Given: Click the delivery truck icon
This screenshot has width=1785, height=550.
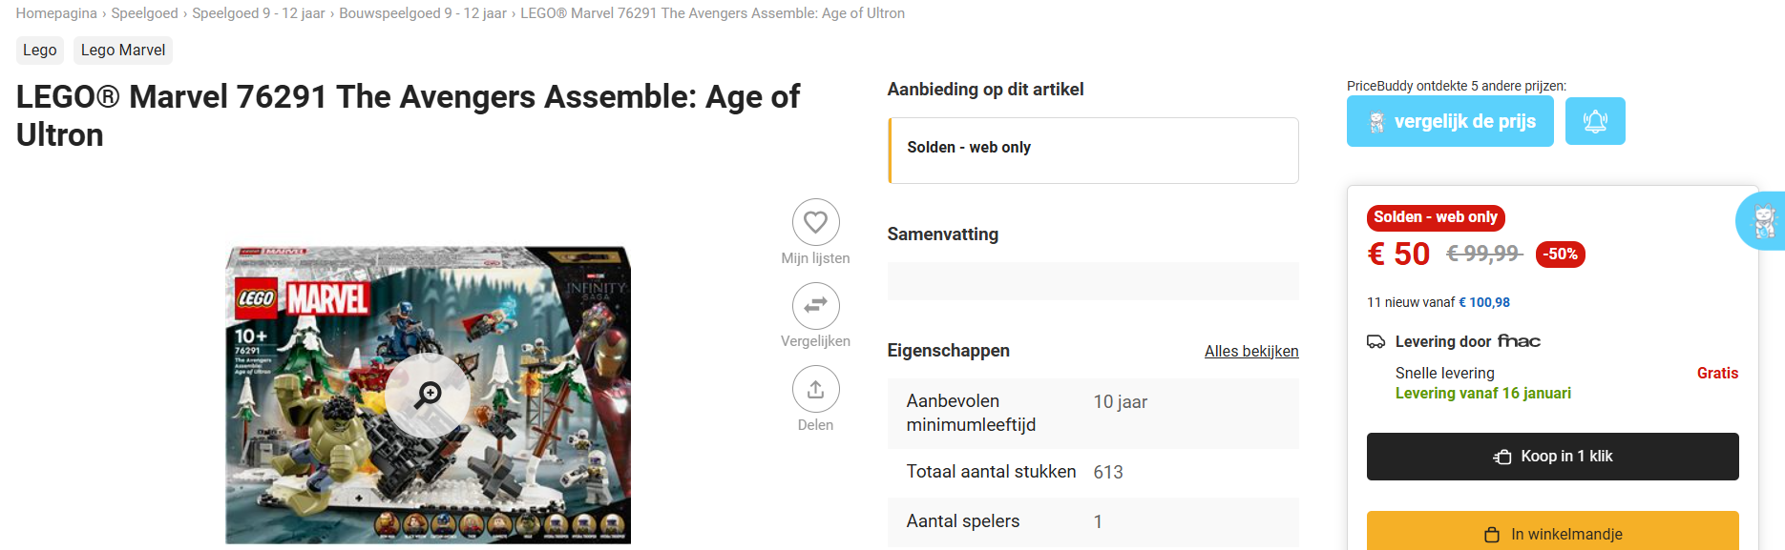Looking at the screenshot, I should [1375, 340].
